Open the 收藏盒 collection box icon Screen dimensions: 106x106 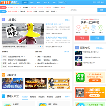(101, 28)
